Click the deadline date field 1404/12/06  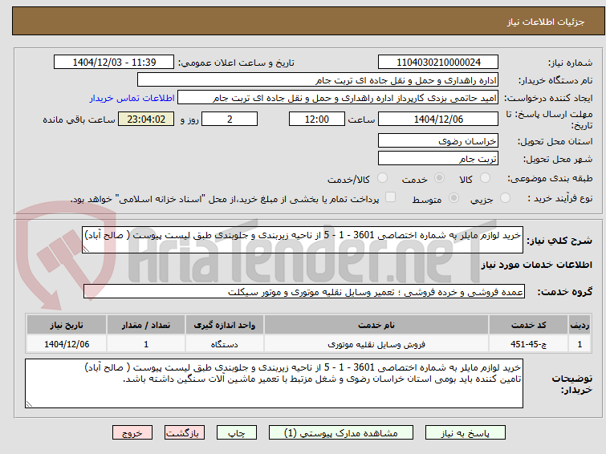438,119
